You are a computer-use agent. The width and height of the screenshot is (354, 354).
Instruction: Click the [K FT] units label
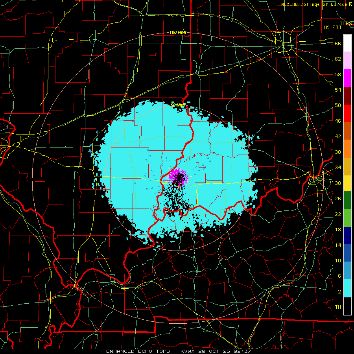(332, 27)
